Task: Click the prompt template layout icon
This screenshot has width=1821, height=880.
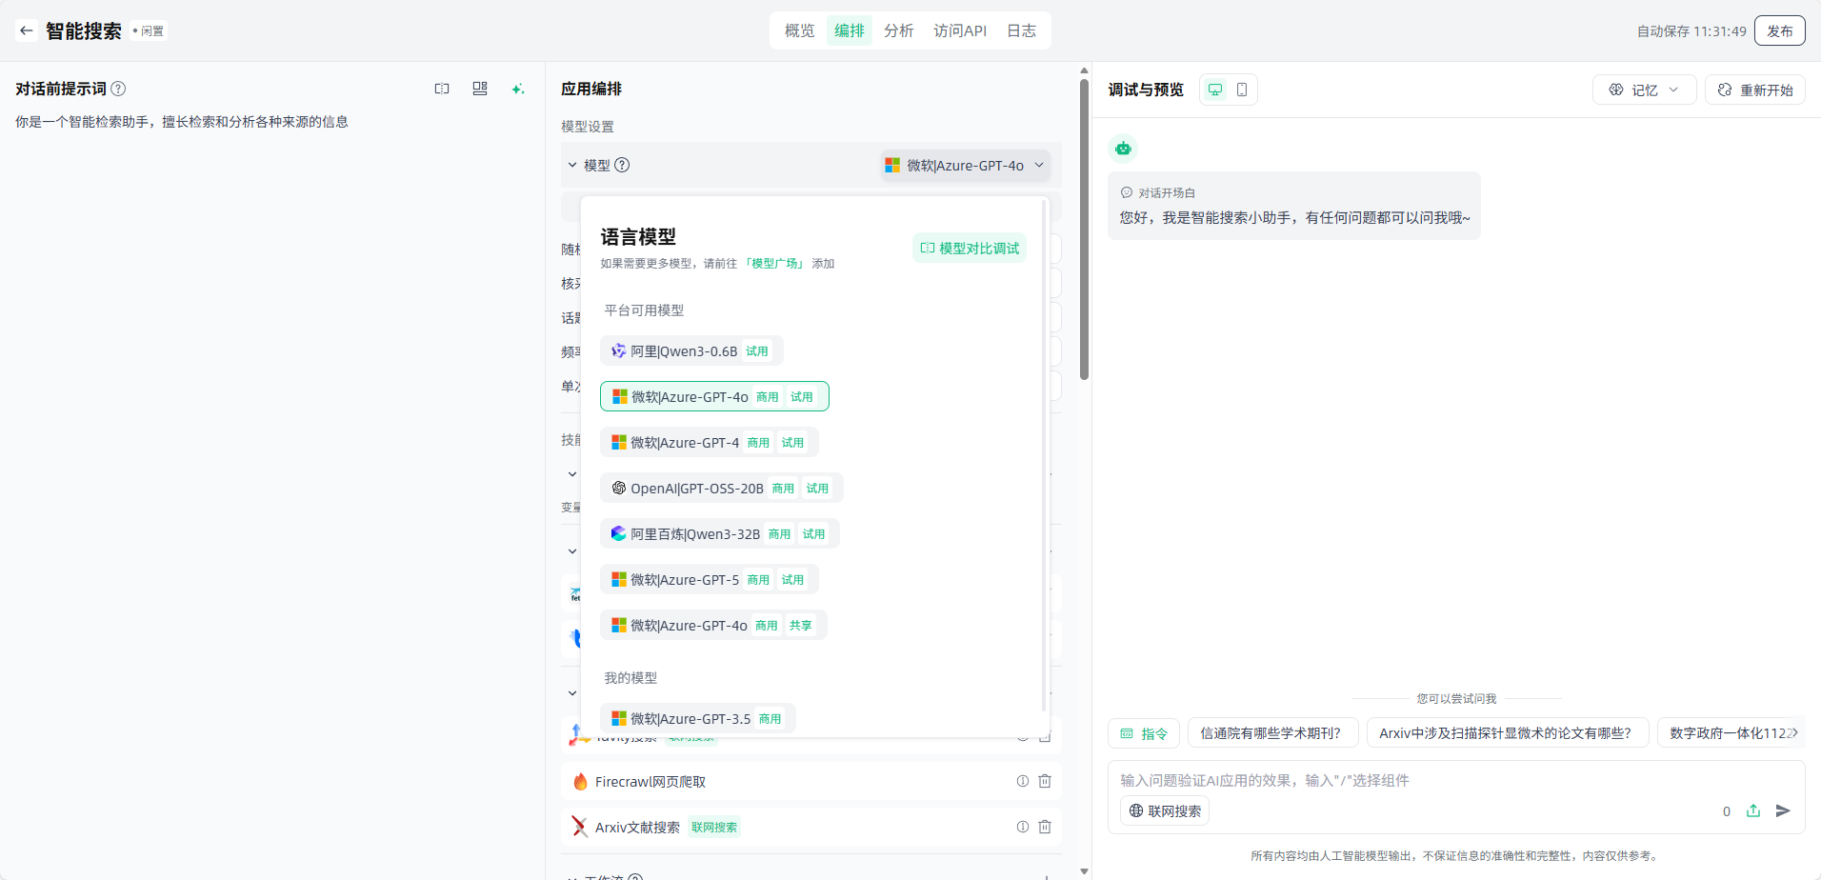Action: coord(480,89)
